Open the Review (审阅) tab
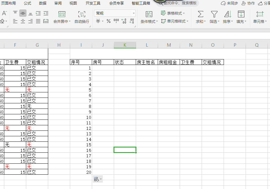The height and width of the screenshot is (189, 270). [58, 3]
